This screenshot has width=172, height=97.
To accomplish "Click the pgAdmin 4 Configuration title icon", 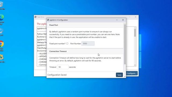I will coord(48,20).
